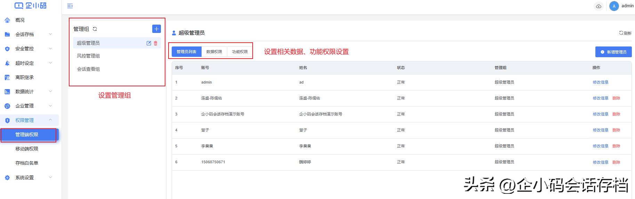Viewport: 635px width, 199px height.
Task: Click 修改信息 for 企小码会话存档演示账号
Action: tap(601, 114)
